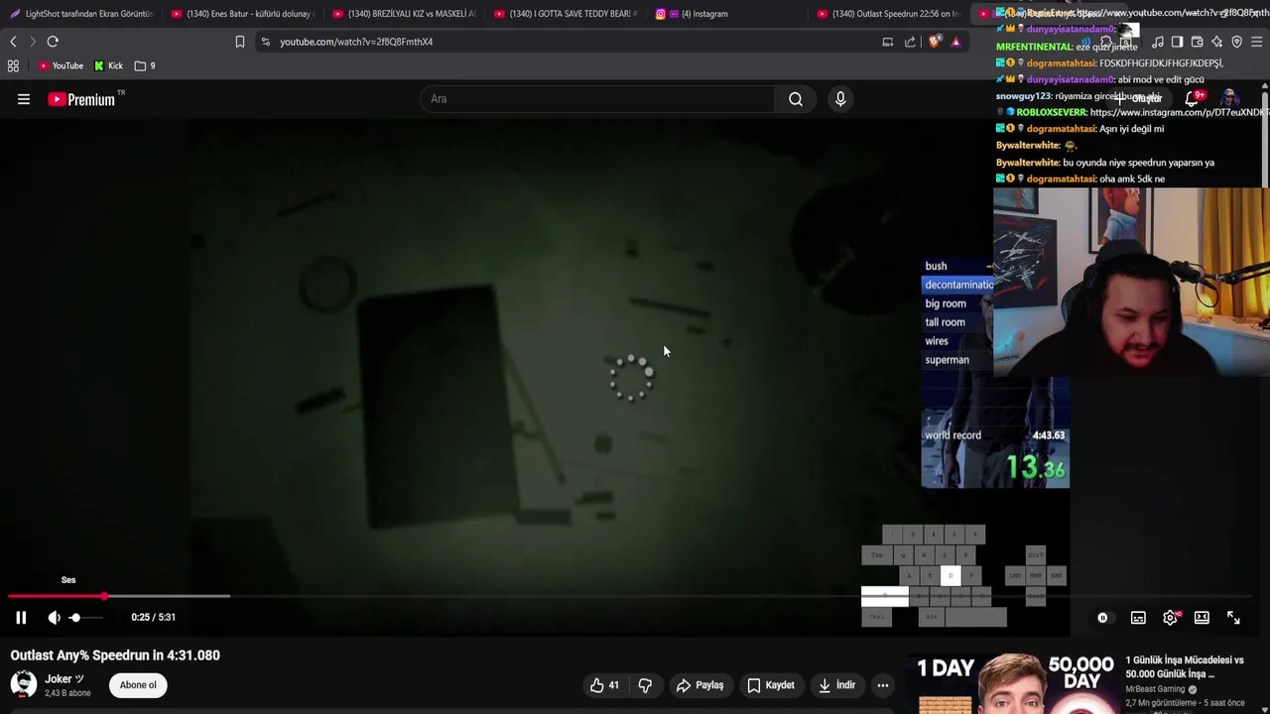Adjust the volume slider handle
The height and width of the screenshot is (714, 1270).
point(75,618)
